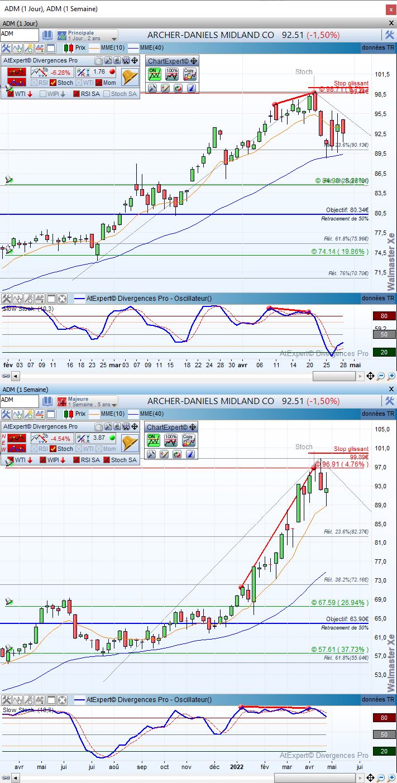The image size is (397, 783).
Task: Toggle the Stoch checkbox in the daily Divergences panel
Action: (54, 83)
